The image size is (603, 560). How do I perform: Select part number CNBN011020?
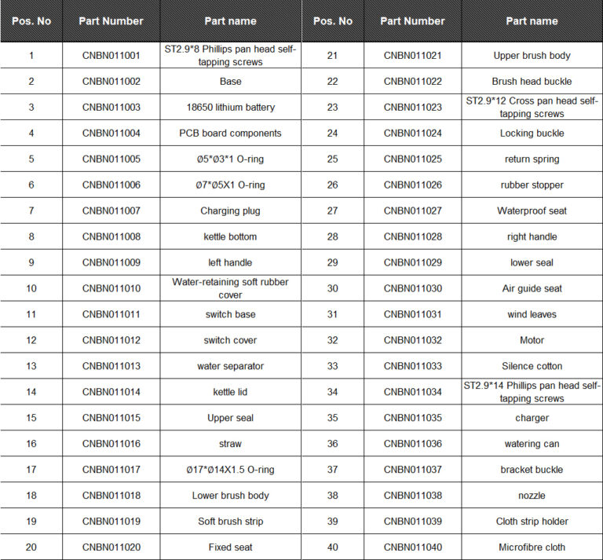pyautogui.click(x=111, y=547)
